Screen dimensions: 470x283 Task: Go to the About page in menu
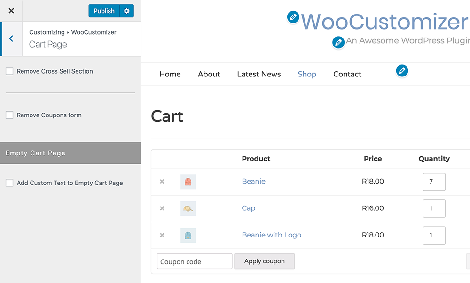[x=209, y=74]
